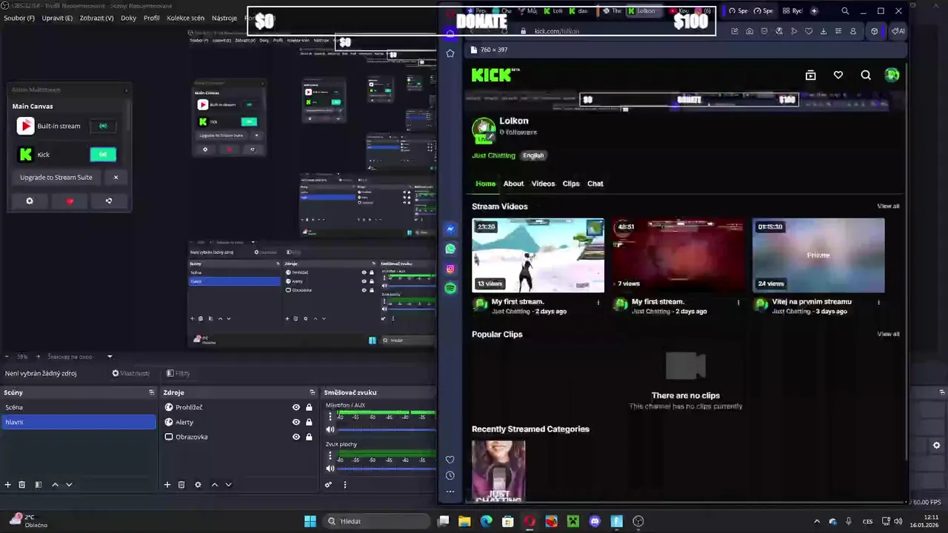Adjust Mikrofon / AUX volume slider

click(387, 429)
